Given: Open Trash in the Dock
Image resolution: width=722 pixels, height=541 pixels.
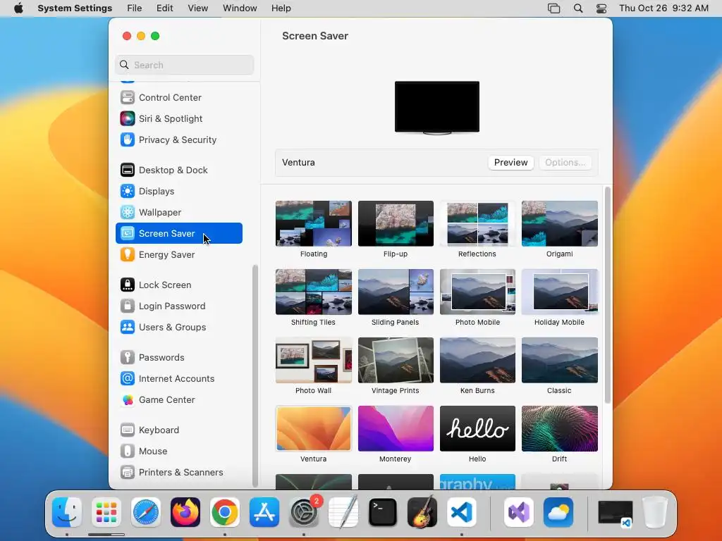Looking at the screenshot, I should click(x=655, y=513).
